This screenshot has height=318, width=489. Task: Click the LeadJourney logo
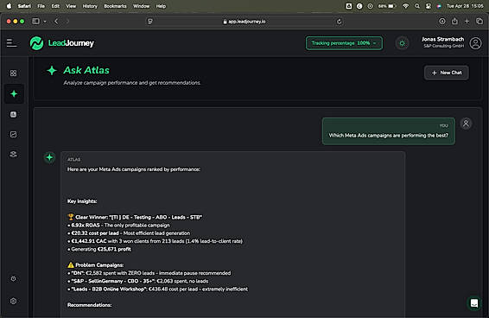(x=61, y=43)
